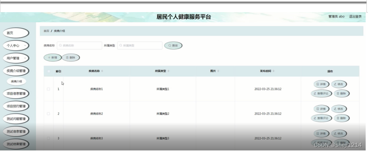Screen dimensions: 368x152
Task: Click row 1 timestamp 2022-03-25 21:36:12
Action: pos(268,89)
